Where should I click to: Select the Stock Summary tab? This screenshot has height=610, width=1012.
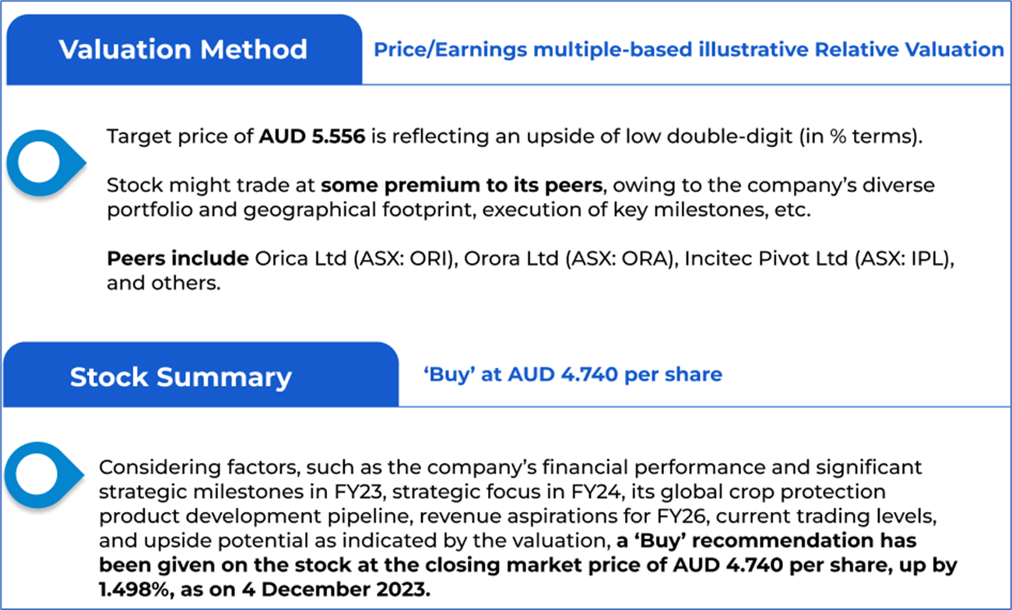(x=181, y=377)
